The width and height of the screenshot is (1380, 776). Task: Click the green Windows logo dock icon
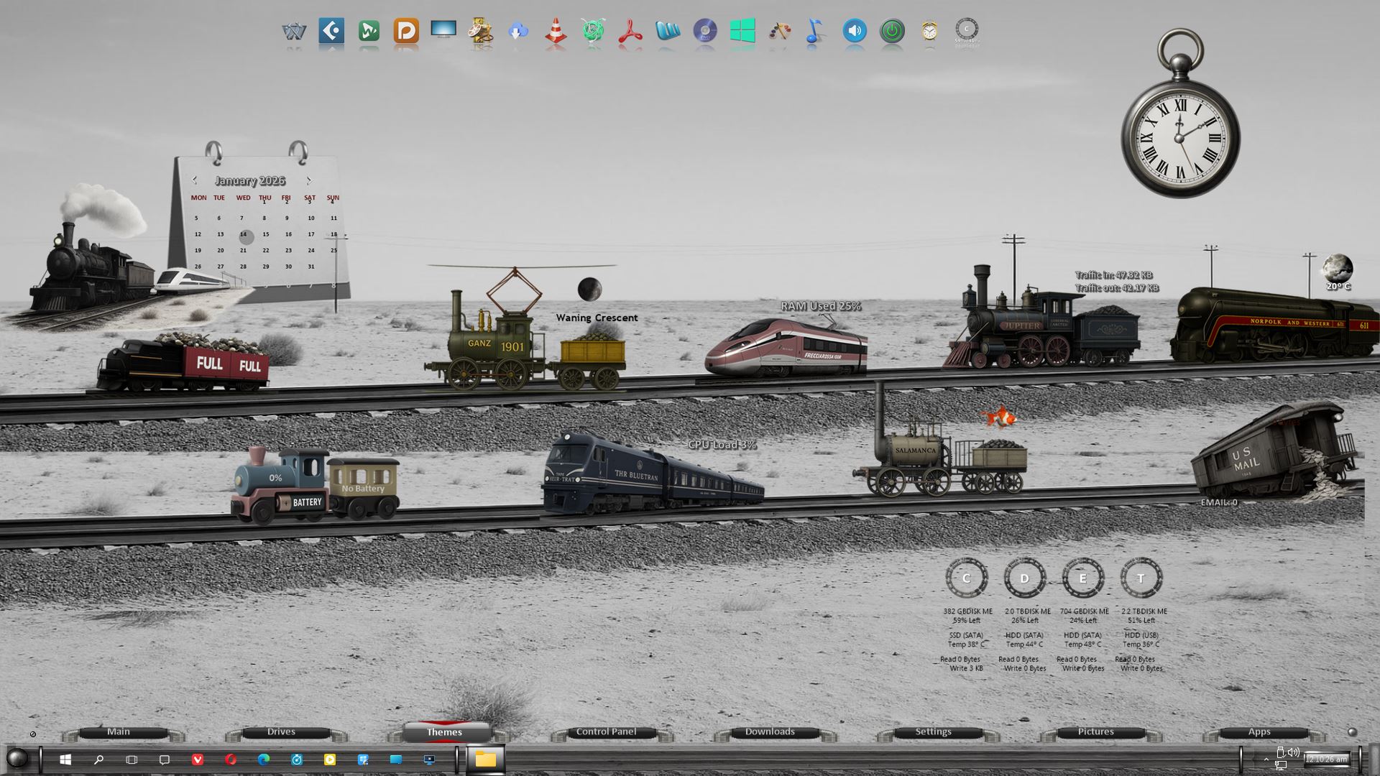[742, 31]
